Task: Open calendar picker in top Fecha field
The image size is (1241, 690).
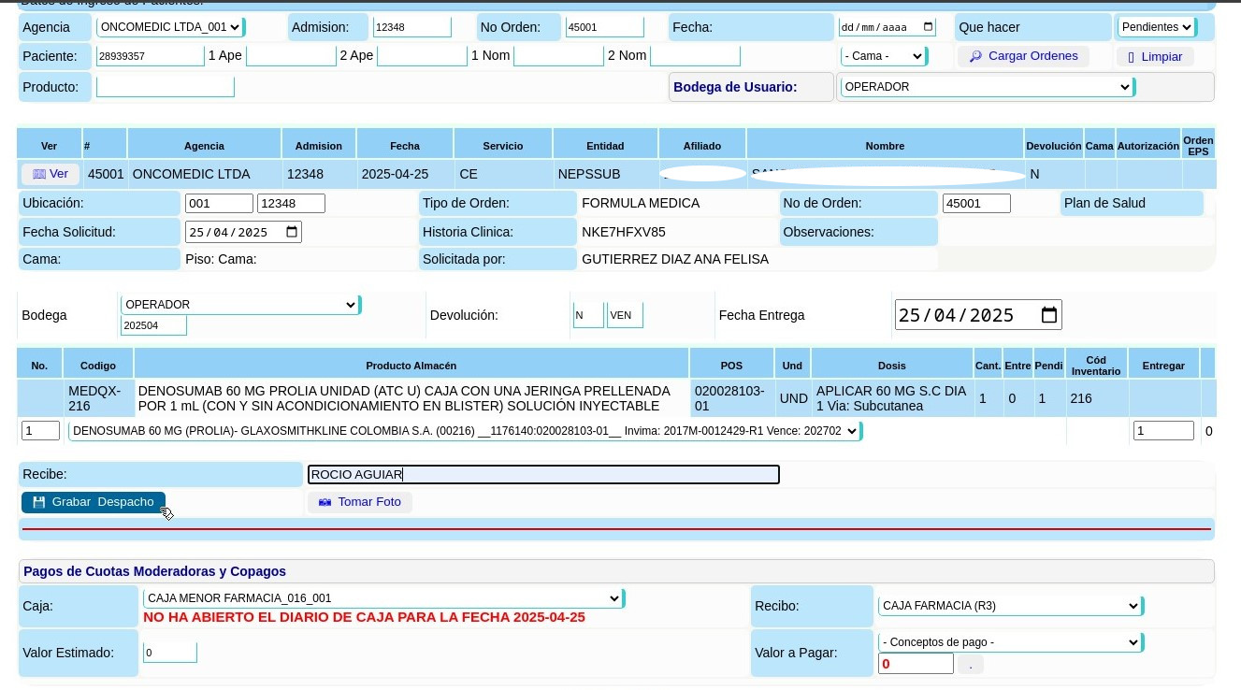Action: (x=928, y=27)
